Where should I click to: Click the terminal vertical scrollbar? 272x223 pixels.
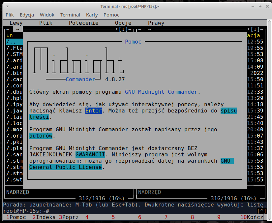[269, 120]
